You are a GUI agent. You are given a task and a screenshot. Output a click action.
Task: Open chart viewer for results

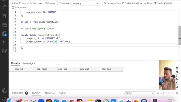point(177,87)
